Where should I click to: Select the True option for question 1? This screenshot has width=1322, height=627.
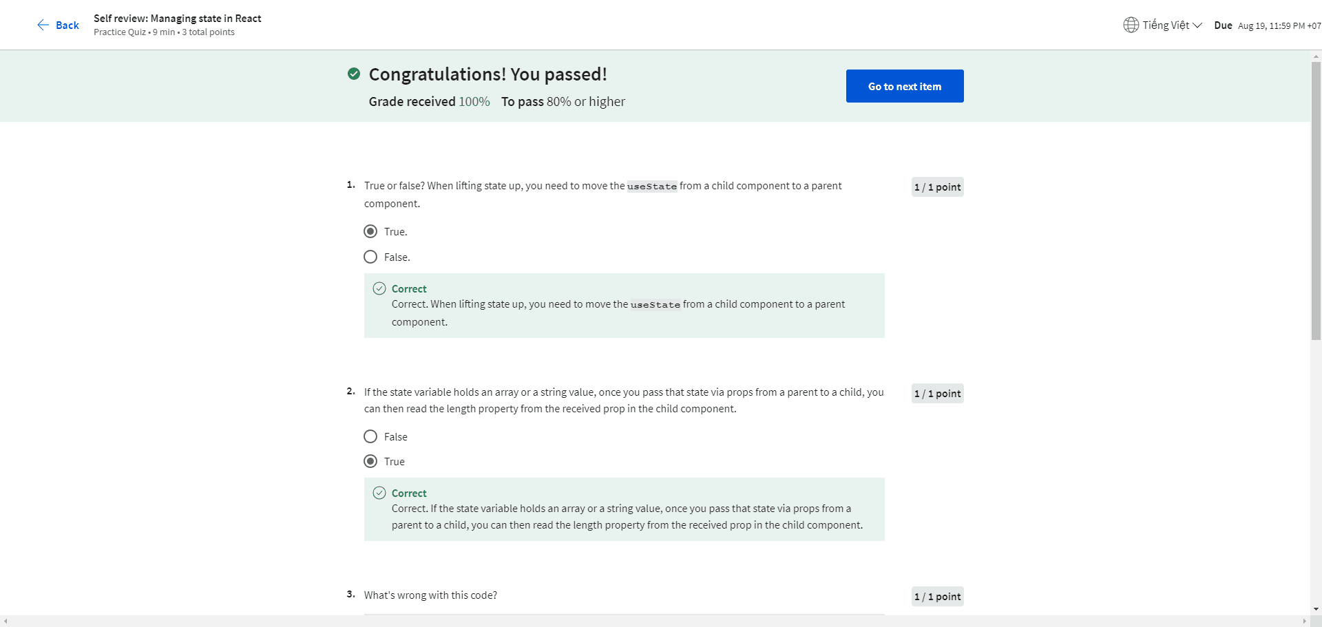click(x=370, y=231)
